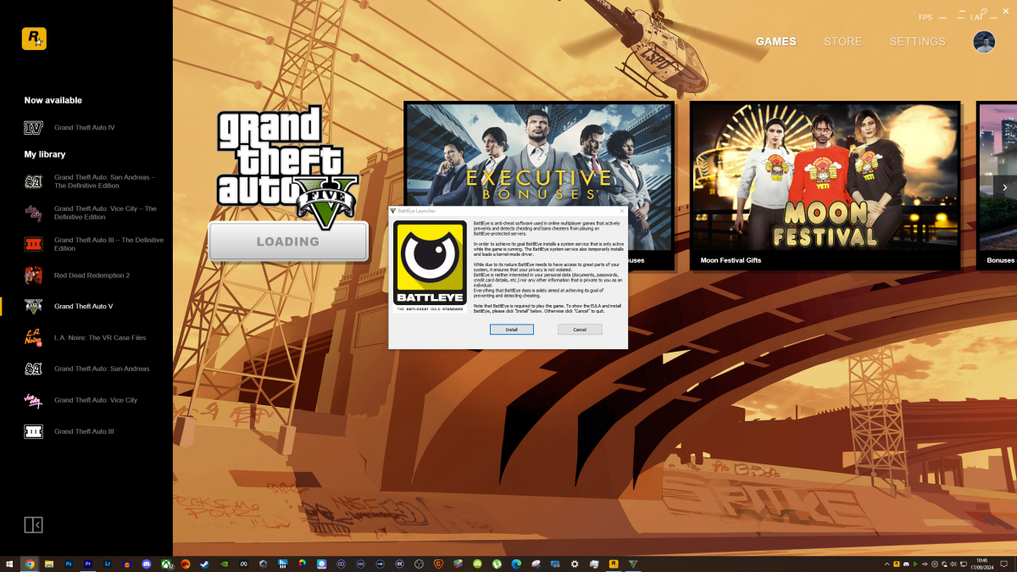Open EA app from taskbar
The height and width of the screenshot is (572, 1017).
coord(186,564)
